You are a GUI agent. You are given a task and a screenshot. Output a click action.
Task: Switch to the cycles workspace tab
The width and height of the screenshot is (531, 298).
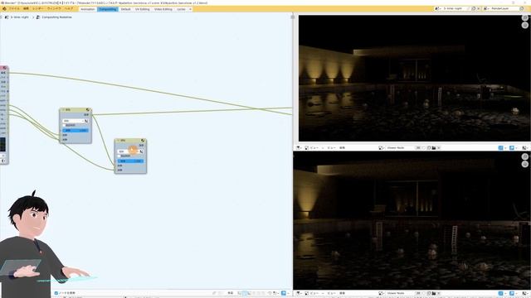(181, 9)
